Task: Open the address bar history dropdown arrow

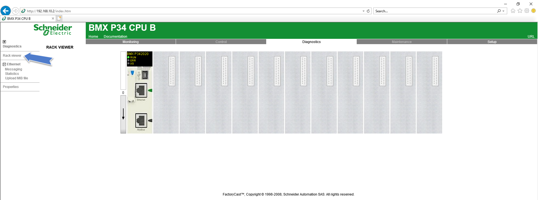Action: coord(363,11)
